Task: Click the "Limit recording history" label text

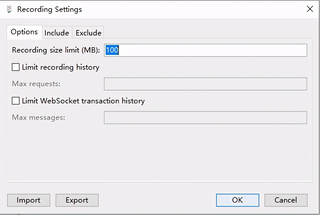Action: point(61,67)
